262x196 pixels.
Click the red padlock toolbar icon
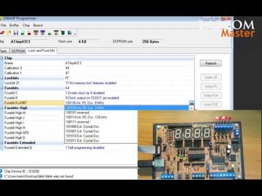tap(29, 33)
